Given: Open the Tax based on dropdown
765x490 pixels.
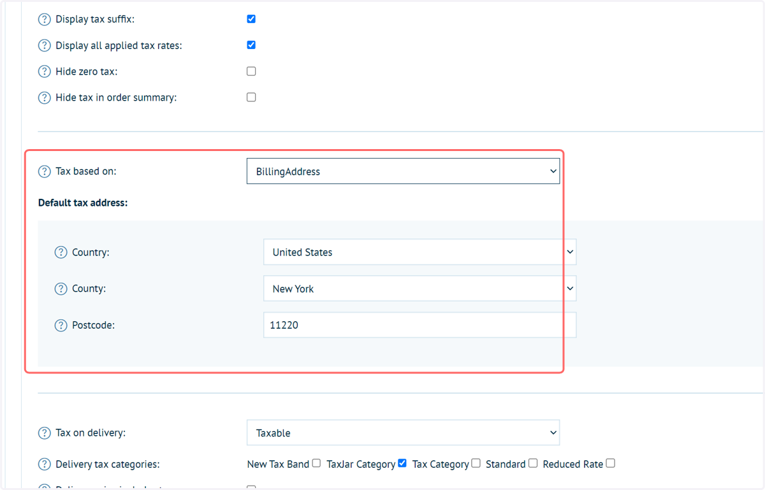Looking at the screenshot, I should click(403, 171).
